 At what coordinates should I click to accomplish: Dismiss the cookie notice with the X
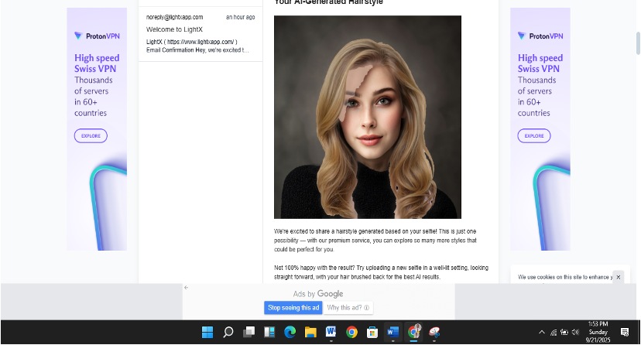(618, 277)
